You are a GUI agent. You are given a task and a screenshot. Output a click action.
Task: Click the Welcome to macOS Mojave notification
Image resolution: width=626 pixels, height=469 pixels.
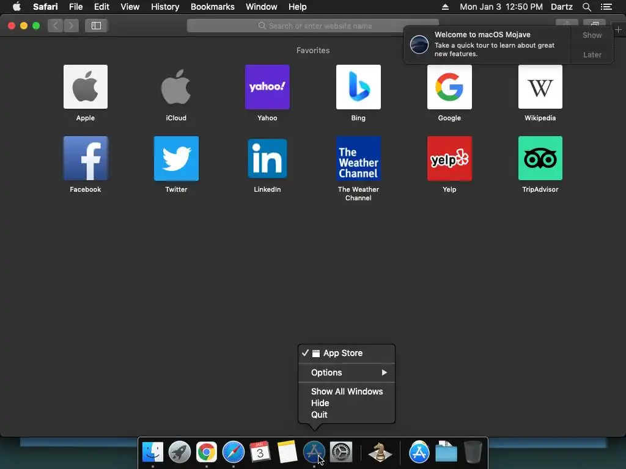click(487, 44)
